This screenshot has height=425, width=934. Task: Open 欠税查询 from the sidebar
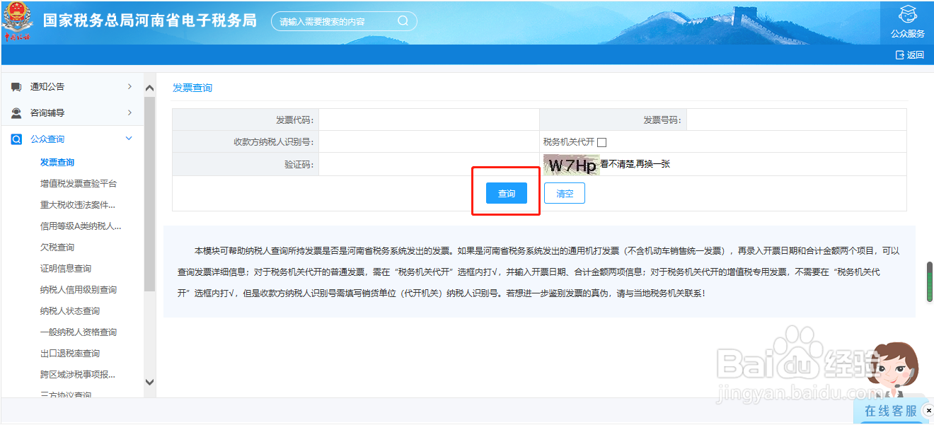(x=57, y=247)
